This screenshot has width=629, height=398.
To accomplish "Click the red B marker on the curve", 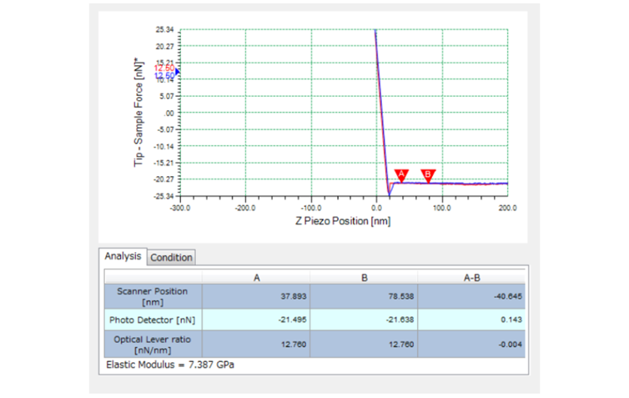I will click(428, 174).
